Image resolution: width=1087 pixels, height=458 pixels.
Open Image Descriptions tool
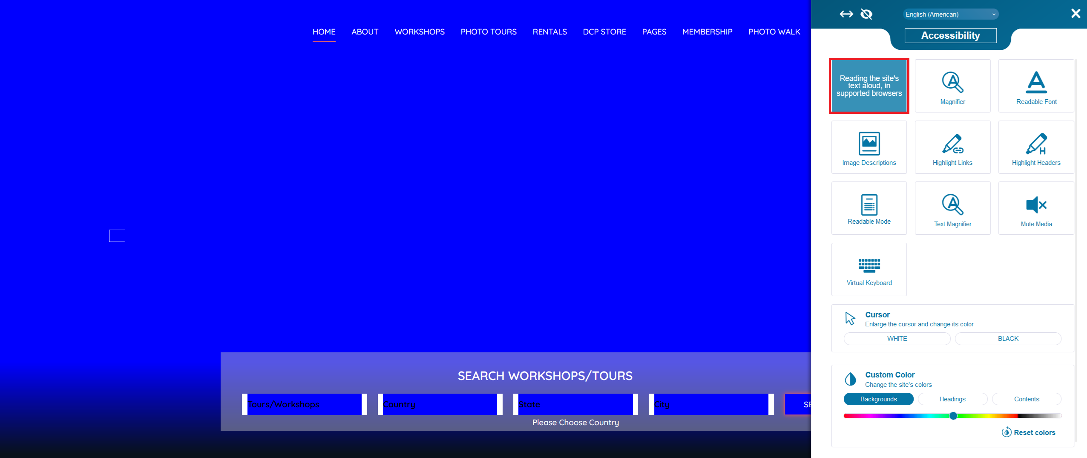pyautogui.click(x=869, y=147)
